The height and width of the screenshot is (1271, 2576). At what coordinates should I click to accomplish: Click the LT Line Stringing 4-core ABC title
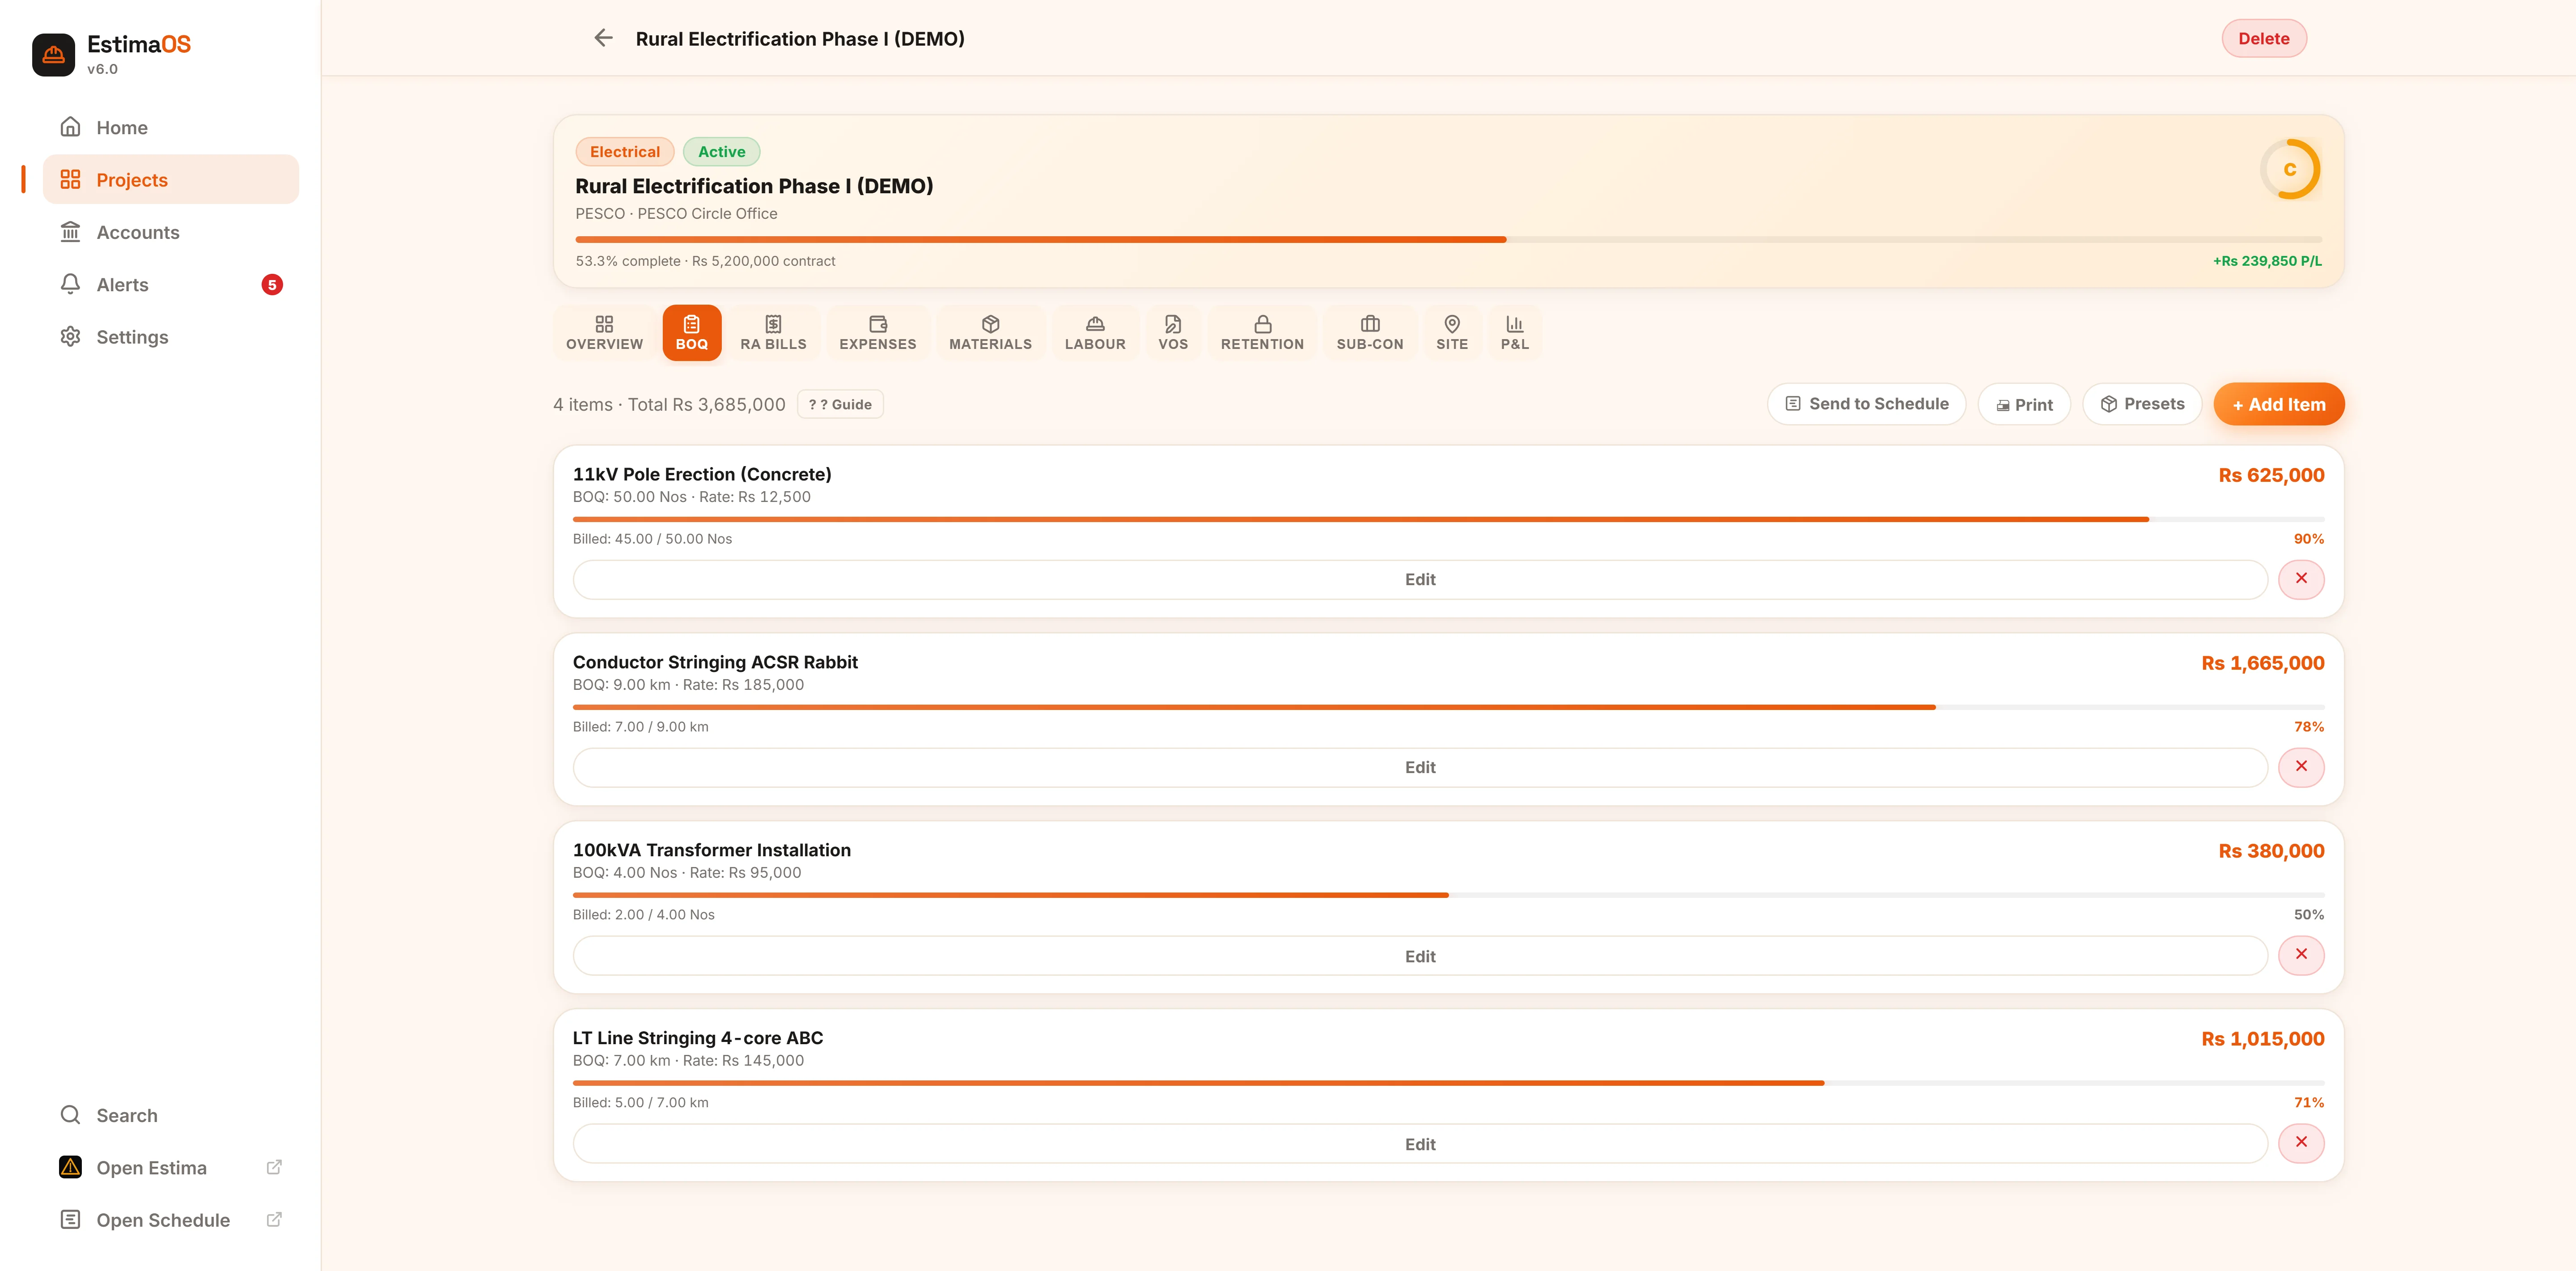point(698,1038)
